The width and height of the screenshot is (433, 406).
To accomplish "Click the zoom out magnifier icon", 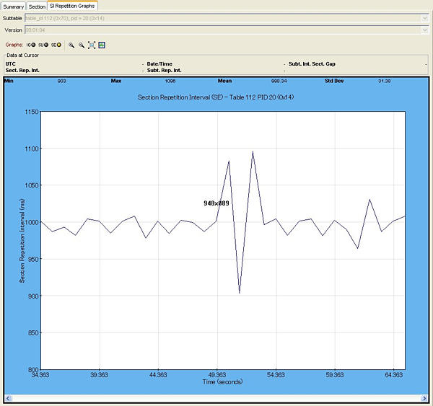I will click(x=82, y=45).
